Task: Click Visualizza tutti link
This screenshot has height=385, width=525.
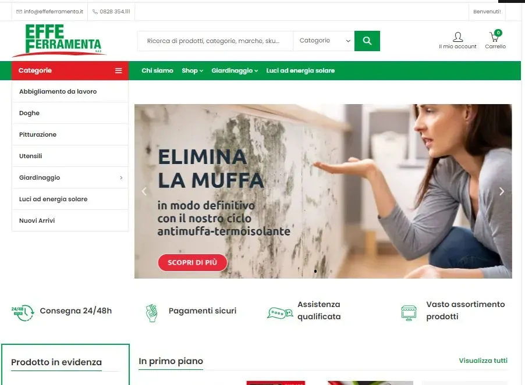Action: click(x=483, y=361)
